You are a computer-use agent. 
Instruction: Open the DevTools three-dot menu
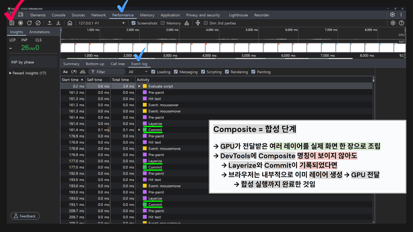click(x=401, y=15)
